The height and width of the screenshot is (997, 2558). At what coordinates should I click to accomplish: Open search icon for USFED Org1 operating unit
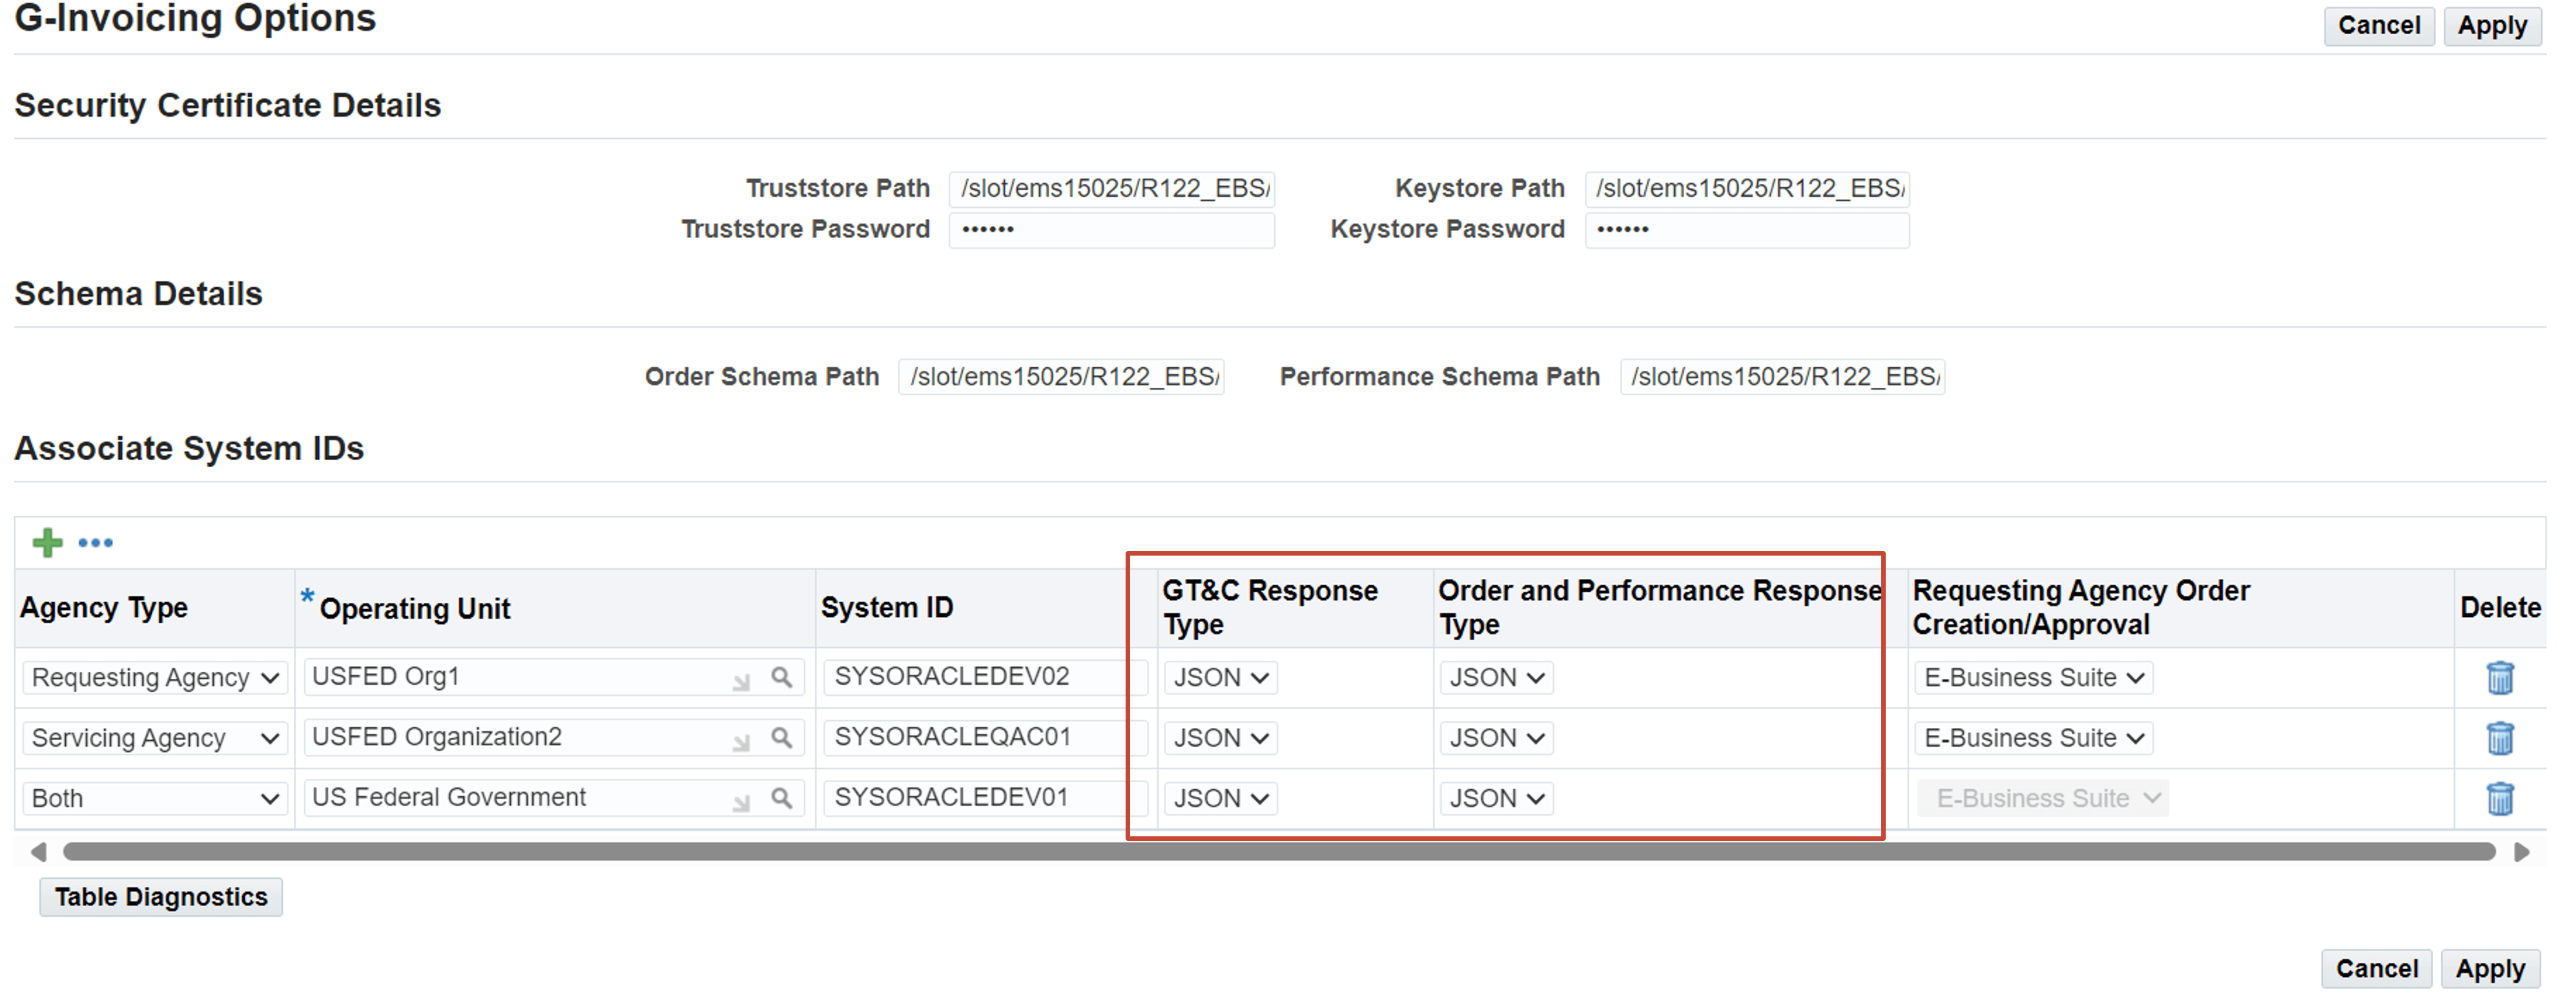coord(781,676)
